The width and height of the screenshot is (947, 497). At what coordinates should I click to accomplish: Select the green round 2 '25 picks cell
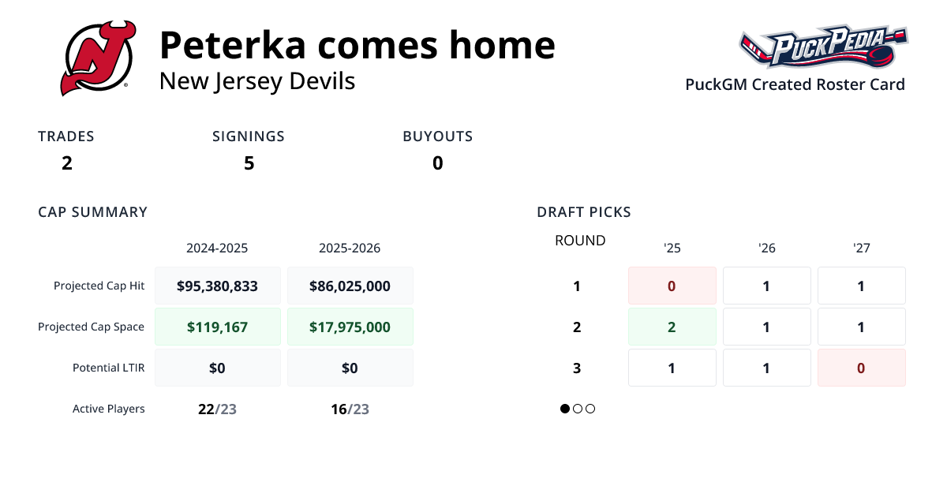pyautogui.click(x=672, y=326)
